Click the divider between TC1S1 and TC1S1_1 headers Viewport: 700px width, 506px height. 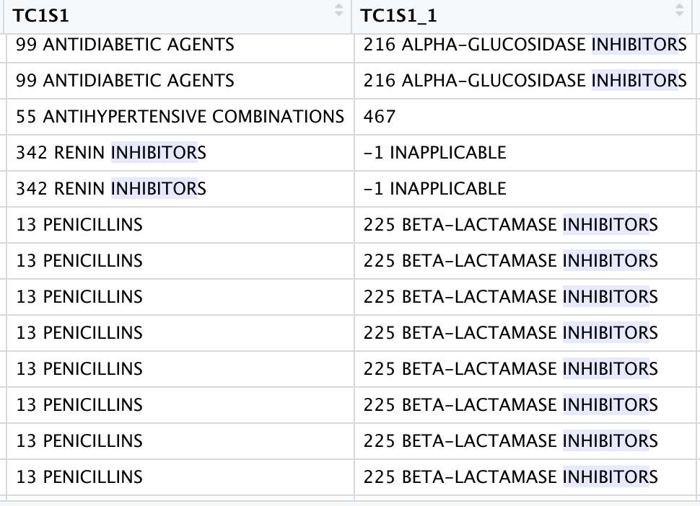[351, 14]
